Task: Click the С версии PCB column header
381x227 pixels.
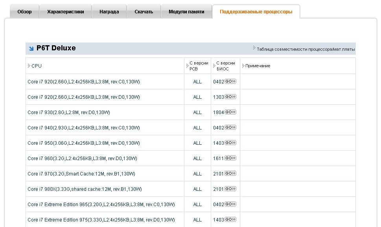Action: [199, 66]
